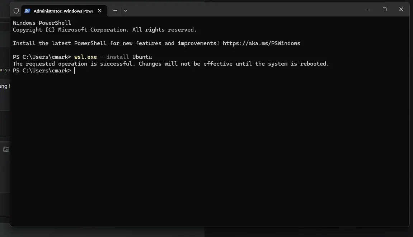Click the 'Windows PowerShell' header line
Screen dimensions: 413x237
[42, 23]
